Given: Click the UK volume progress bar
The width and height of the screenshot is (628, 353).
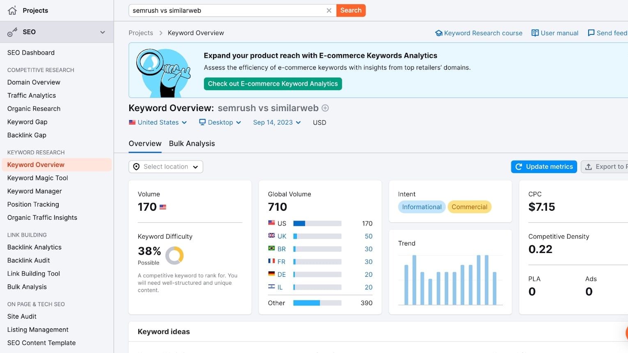Looking at the screenshot, I should tap(317, 236).
